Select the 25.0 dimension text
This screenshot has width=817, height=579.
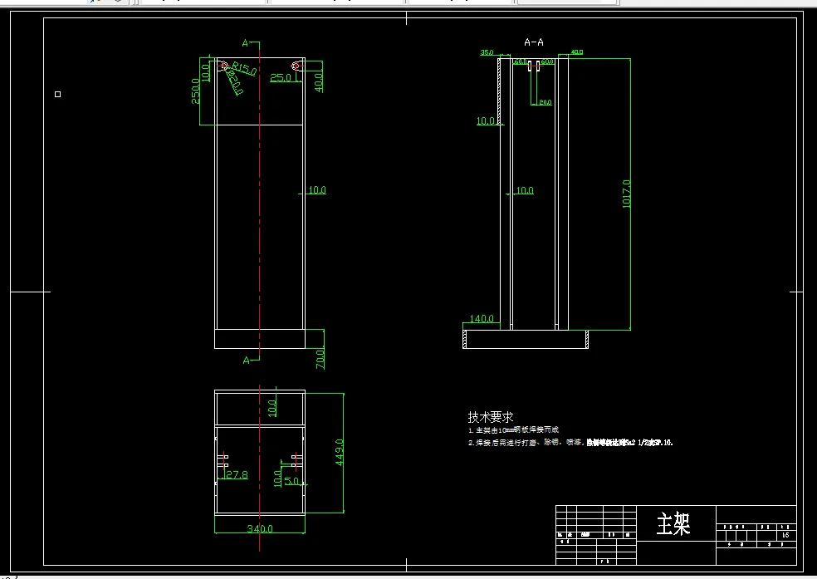(281, 77)
